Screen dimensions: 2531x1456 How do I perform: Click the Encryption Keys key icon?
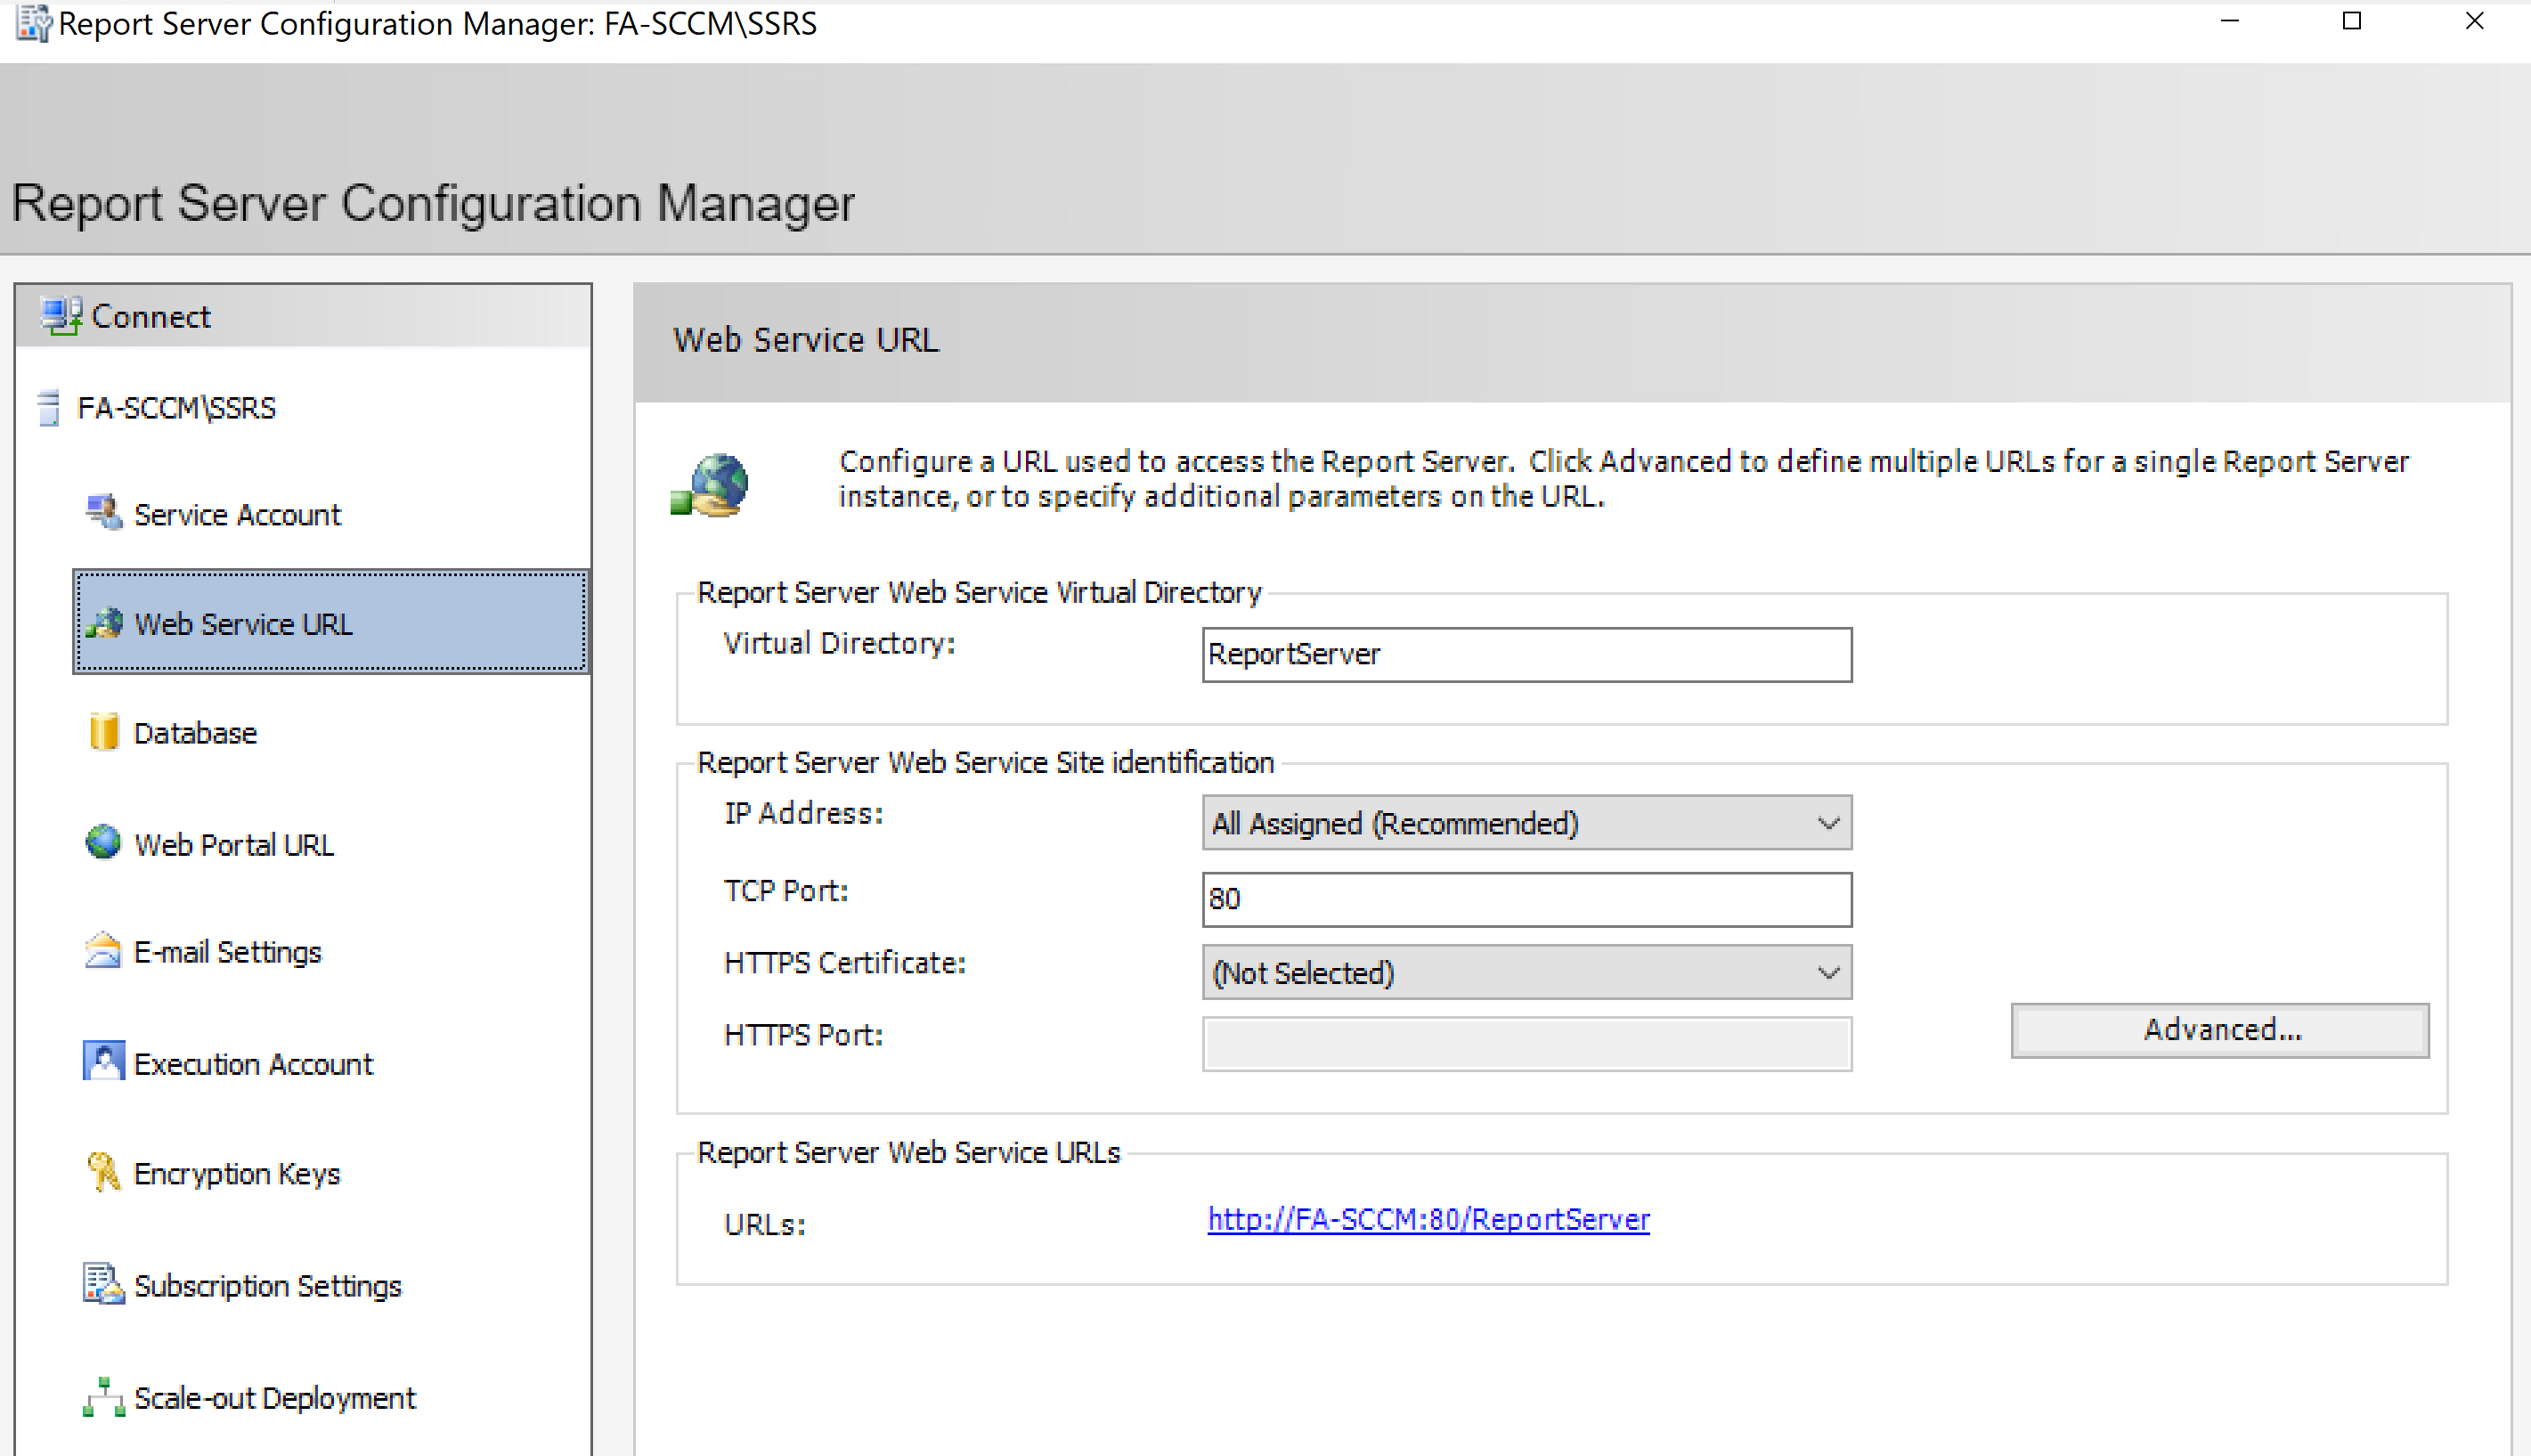tap(103, 1172)
